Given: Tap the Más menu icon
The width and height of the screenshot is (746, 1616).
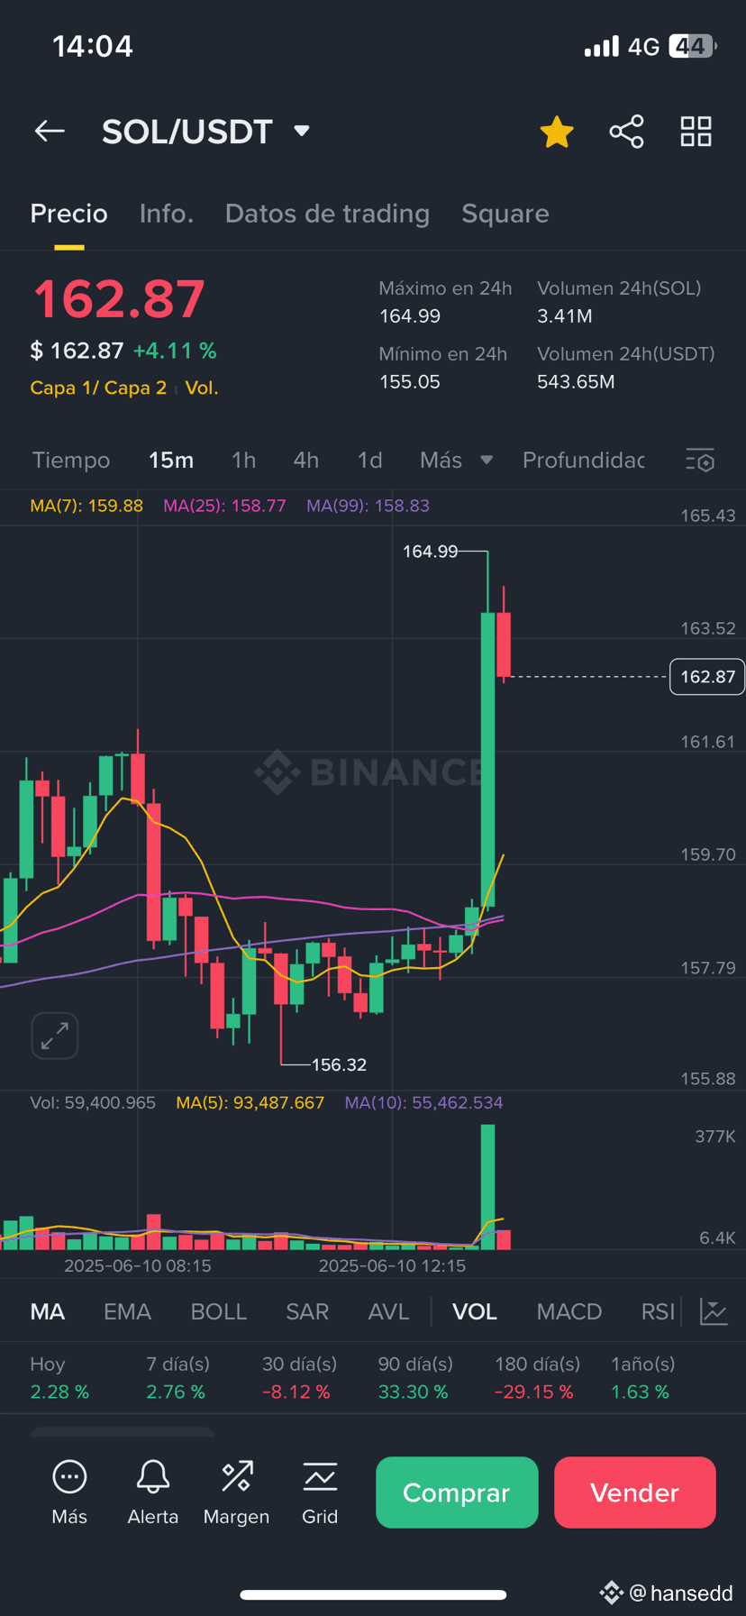Looking at the screenshot, I should coord(69,1492).
